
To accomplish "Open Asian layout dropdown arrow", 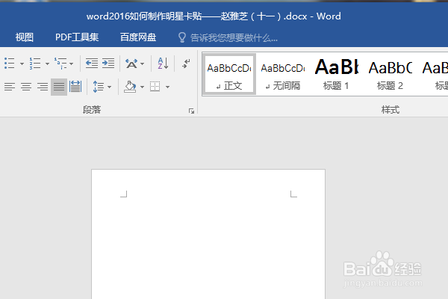I will [142, 64].
